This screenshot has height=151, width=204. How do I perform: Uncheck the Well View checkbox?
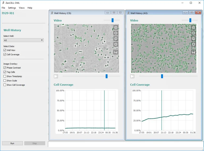click(5, 50)
